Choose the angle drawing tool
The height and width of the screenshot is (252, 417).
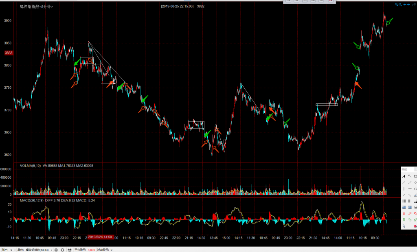(x=404, y=195)
